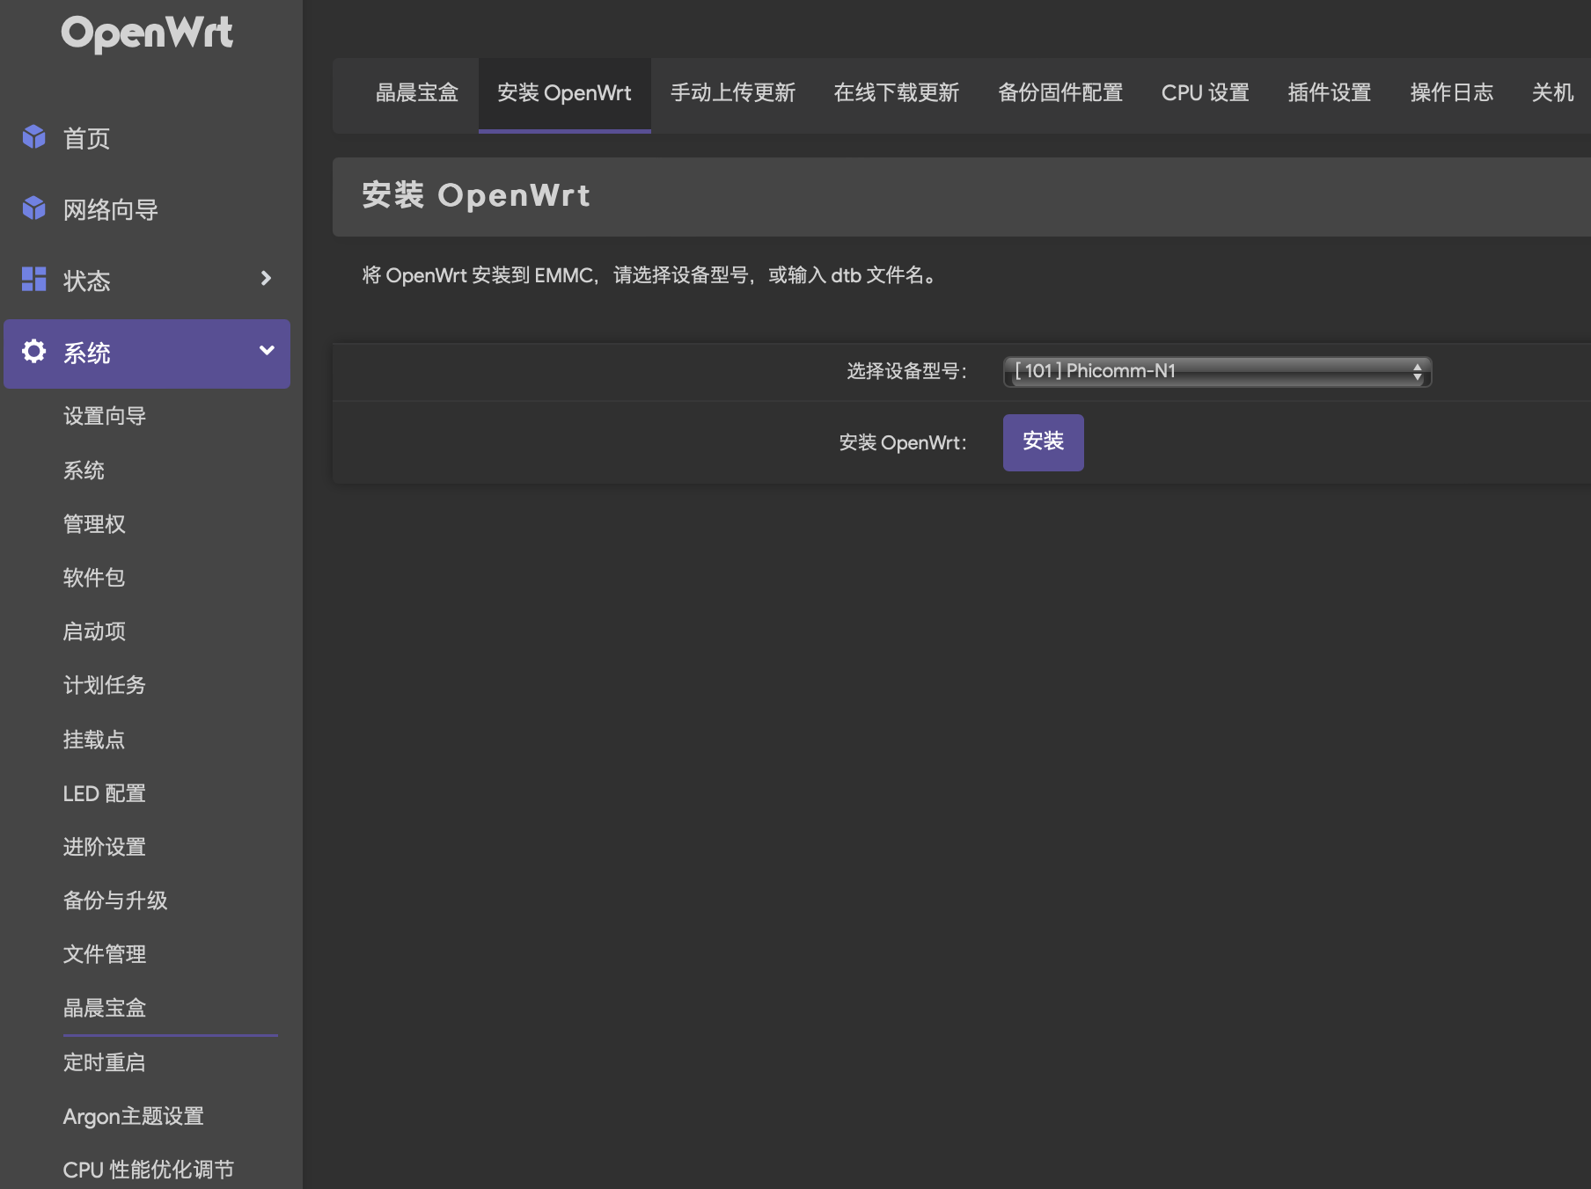View the 操作日志 tab
1591x1189 pixels.
(1452, 93)
